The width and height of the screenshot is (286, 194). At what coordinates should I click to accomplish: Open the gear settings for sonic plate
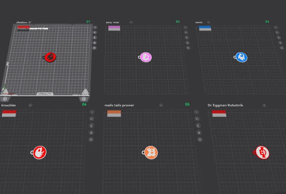282,48
